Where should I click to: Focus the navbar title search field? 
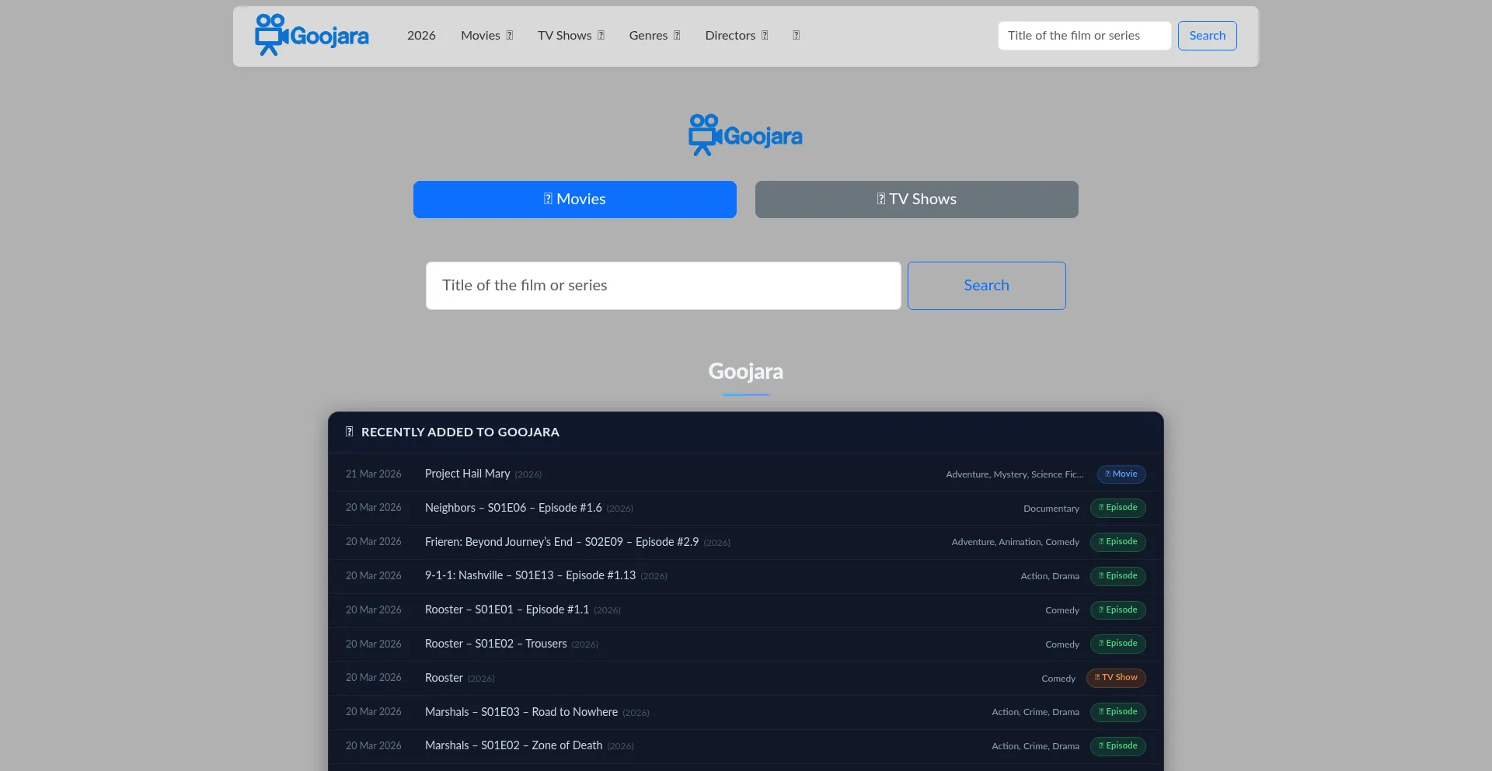tap(1084, 36)
